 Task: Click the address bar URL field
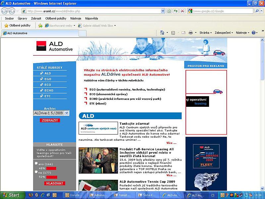coord(93,11)
